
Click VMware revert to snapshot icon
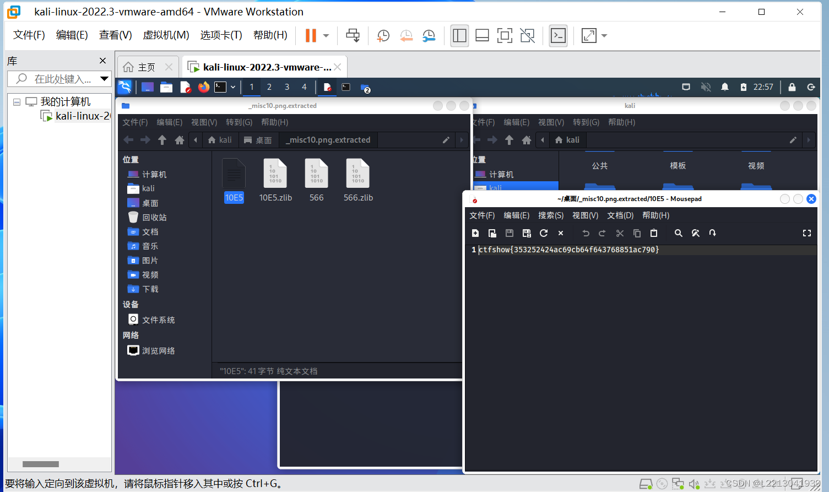[406, 36]
